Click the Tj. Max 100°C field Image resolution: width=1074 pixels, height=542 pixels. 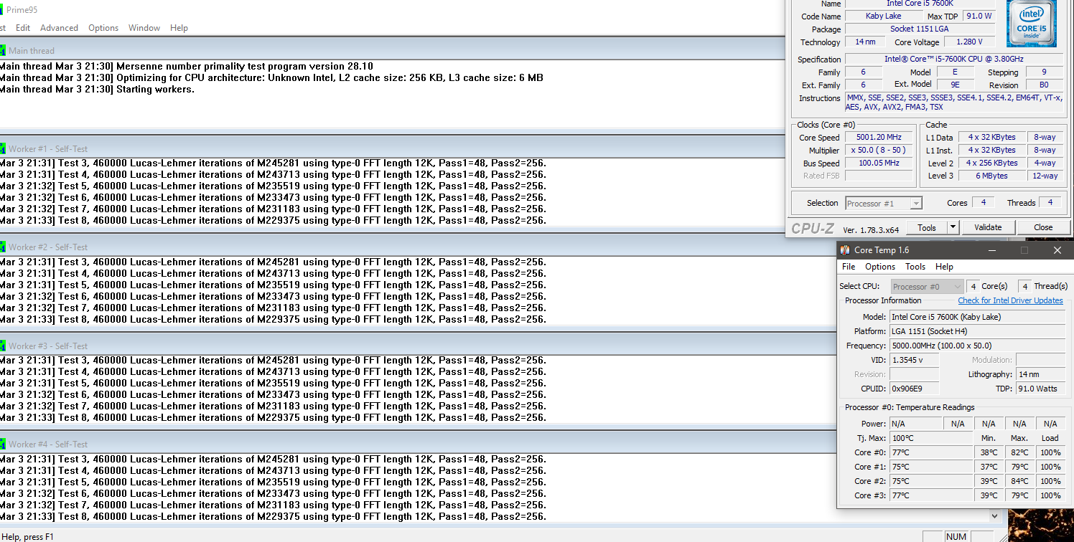coord(930,438)
